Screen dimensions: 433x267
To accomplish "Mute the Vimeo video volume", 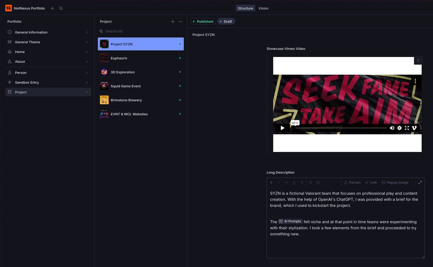I will 392,128.
